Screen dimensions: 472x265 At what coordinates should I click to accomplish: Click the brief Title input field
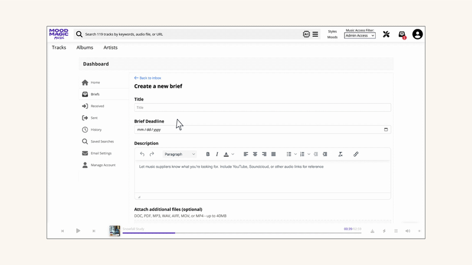[262, 108]
